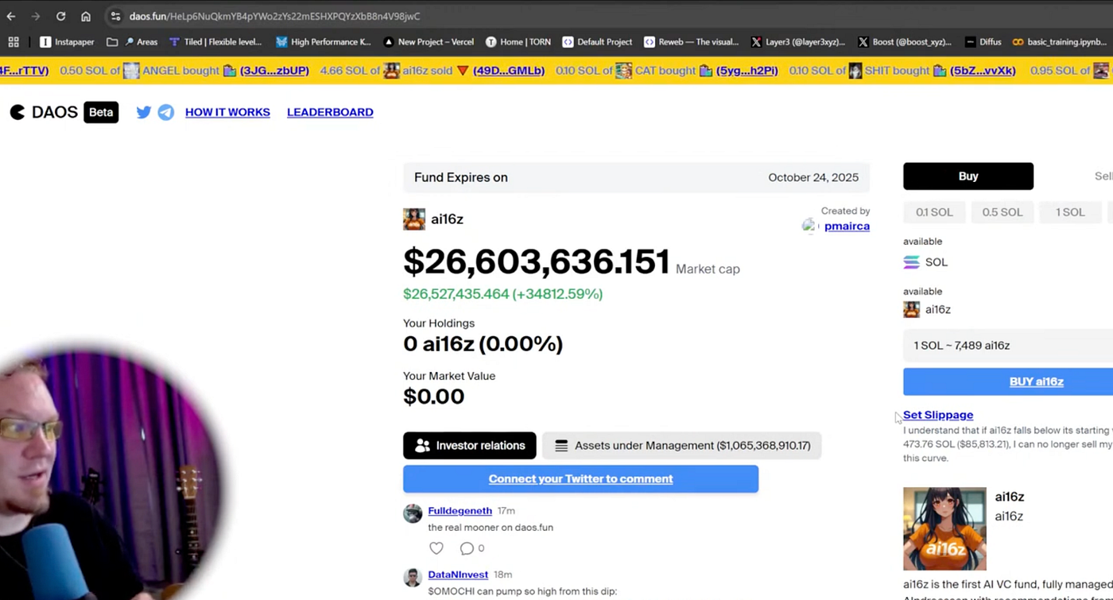Open Default Project bookmark
Screen dimensions: 1113x600
tap(597, 42)
